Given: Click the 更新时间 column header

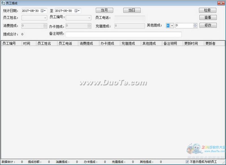Looking at the screenshot, I should (x=191, y=44).
